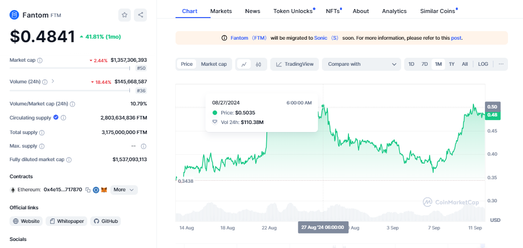Open the TradingView chart
This screenshot has width=523, height=248.
click(294, 64)
